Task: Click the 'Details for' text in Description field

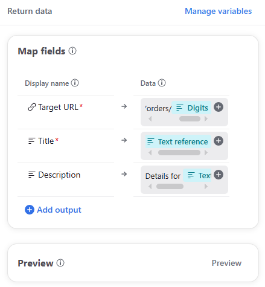Action: coord(163,176)
